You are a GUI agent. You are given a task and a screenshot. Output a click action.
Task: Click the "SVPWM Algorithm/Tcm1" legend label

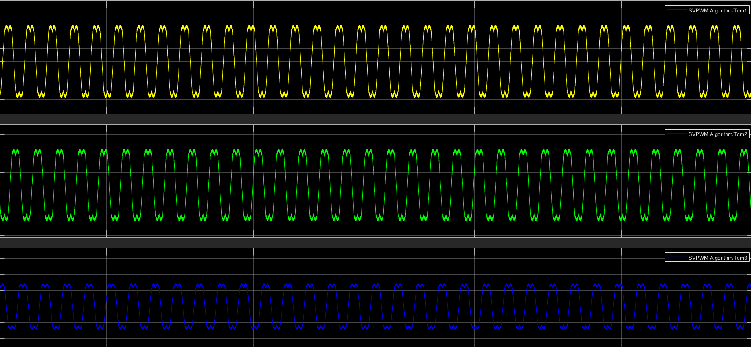(x=718, y=10)
